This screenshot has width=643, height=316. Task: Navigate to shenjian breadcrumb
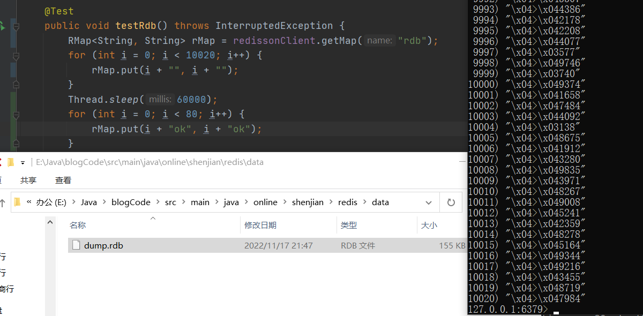point(308,202)
